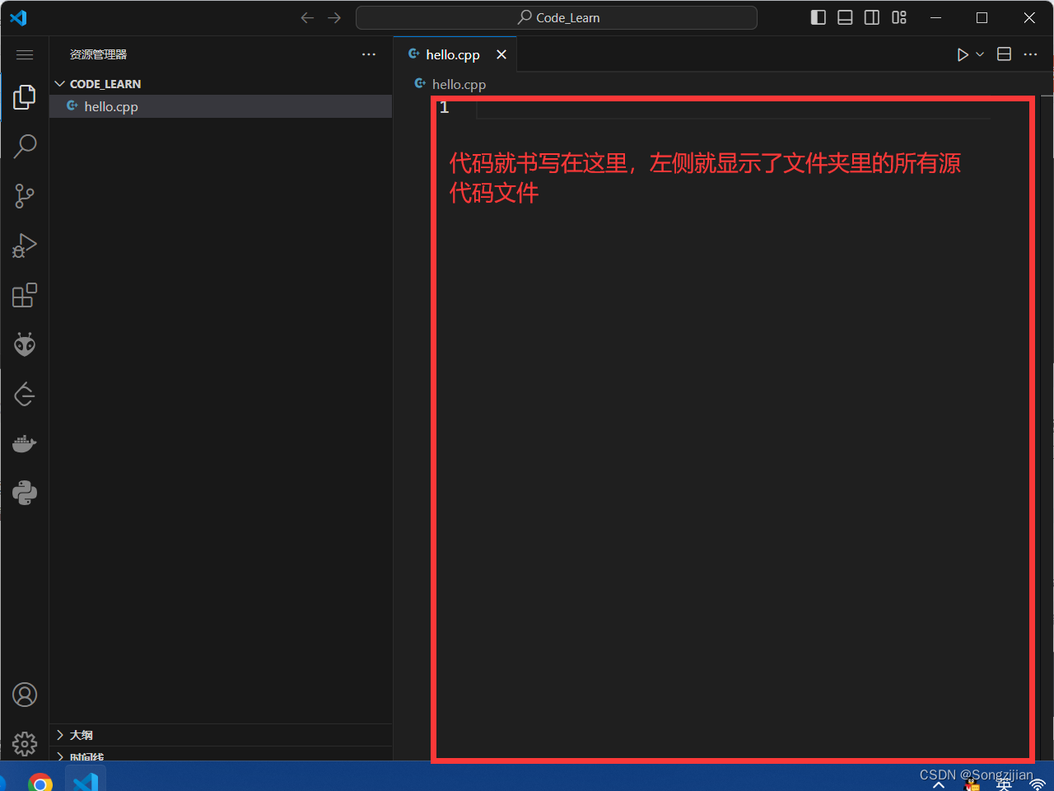This screenshot has width=1054, height=791.
Task: Toggle the bottom panel layout icon
Action: click(845, 17)
